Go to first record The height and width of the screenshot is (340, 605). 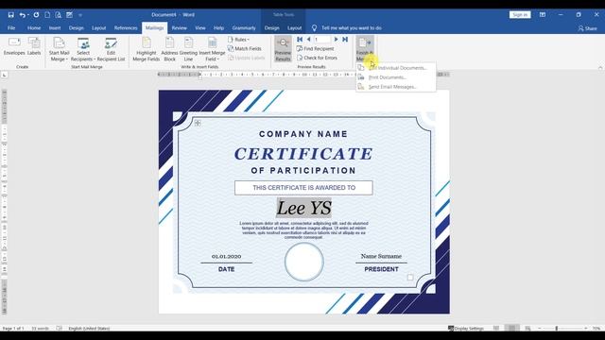coord(300,40)
